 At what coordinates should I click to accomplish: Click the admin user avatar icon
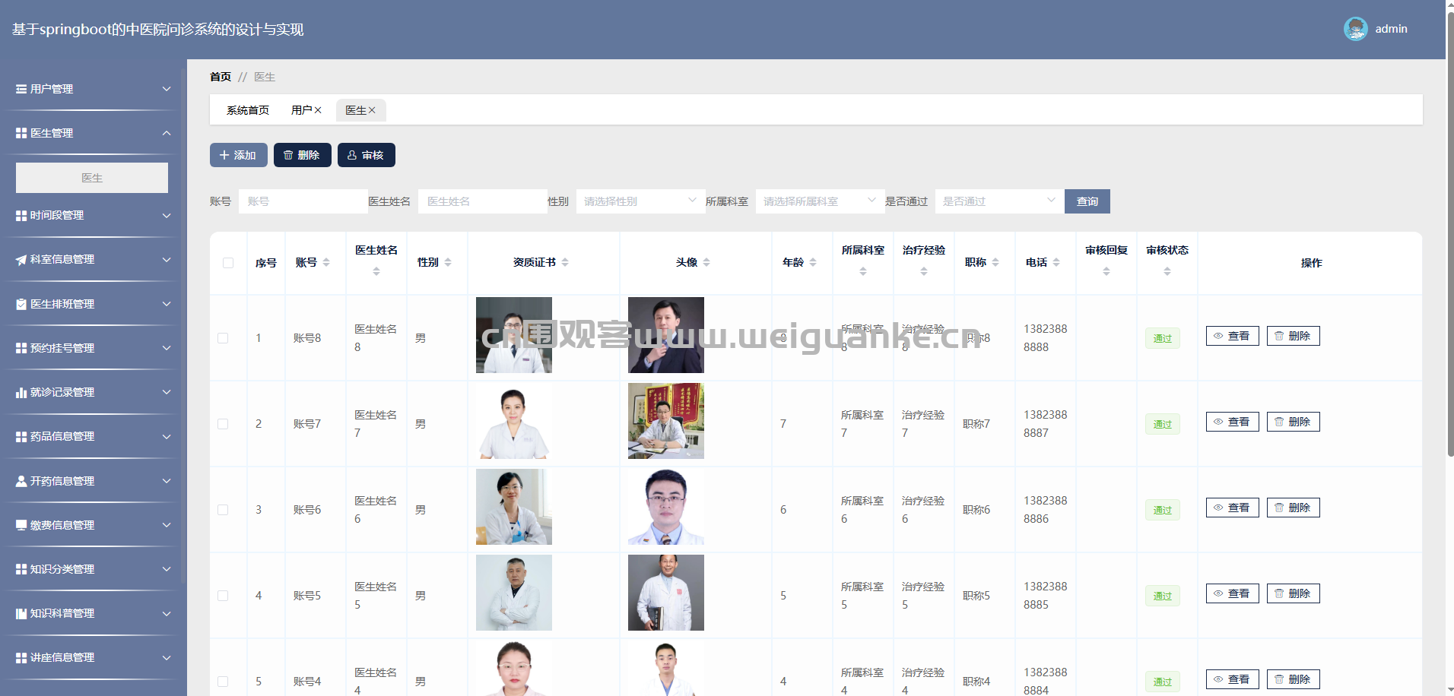click(1355, 29)
